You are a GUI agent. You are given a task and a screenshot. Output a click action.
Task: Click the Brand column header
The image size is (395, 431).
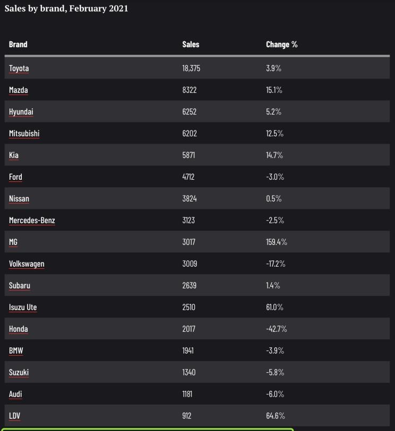point(18,44)
